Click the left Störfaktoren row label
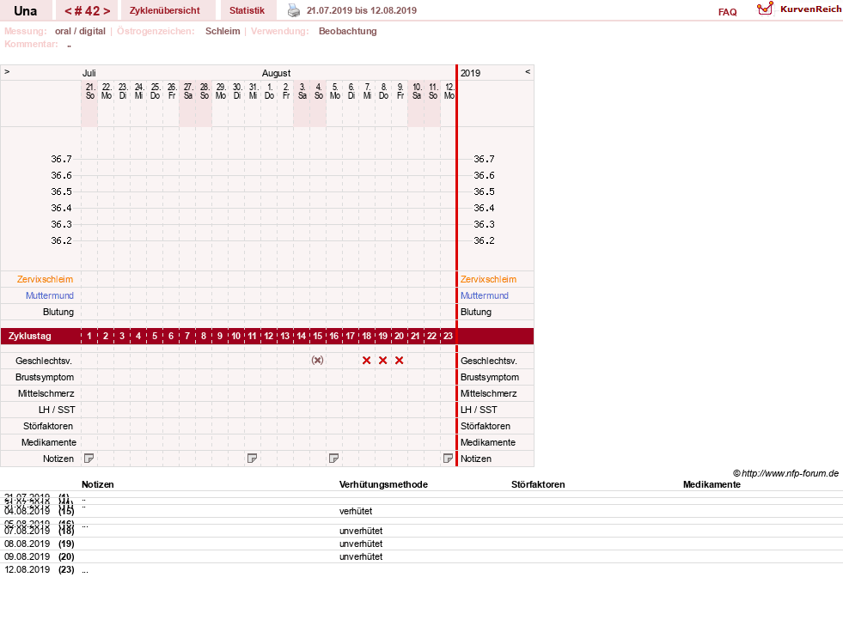The height and width of the screenshot is (638, 843). (48, 426)
